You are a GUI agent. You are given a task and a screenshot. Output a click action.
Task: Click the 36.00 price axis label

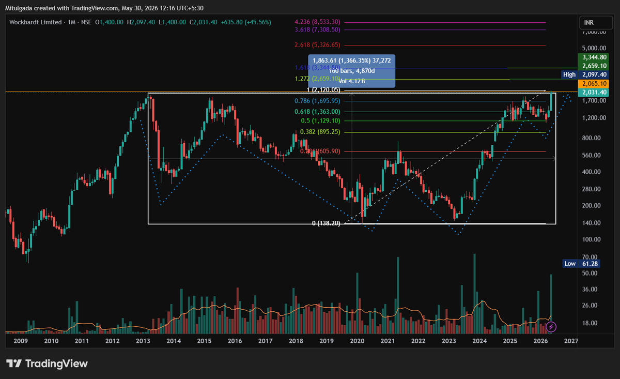(591, 290)
